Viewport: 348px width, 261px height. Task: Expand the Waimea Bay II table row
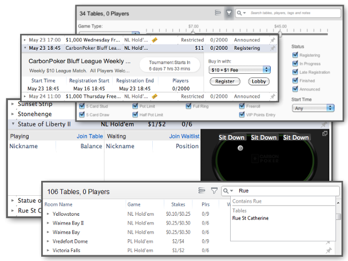point(48,223)
